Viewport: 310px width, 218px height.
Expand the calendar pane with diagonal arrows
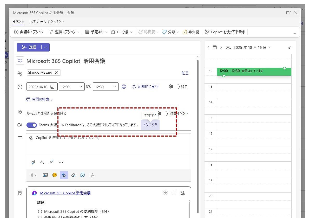(290, 47)
